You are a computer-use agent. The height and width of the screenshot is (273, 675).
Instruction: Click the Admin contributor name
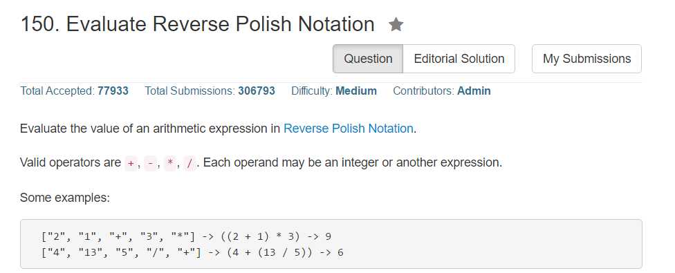pyautogui.click(x=474, y=91)
